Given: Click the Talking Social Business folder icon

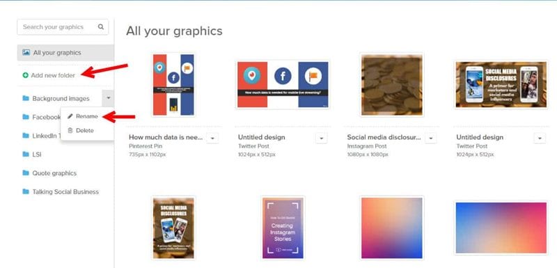Looking at the screenshot, I should coord(26,191).
